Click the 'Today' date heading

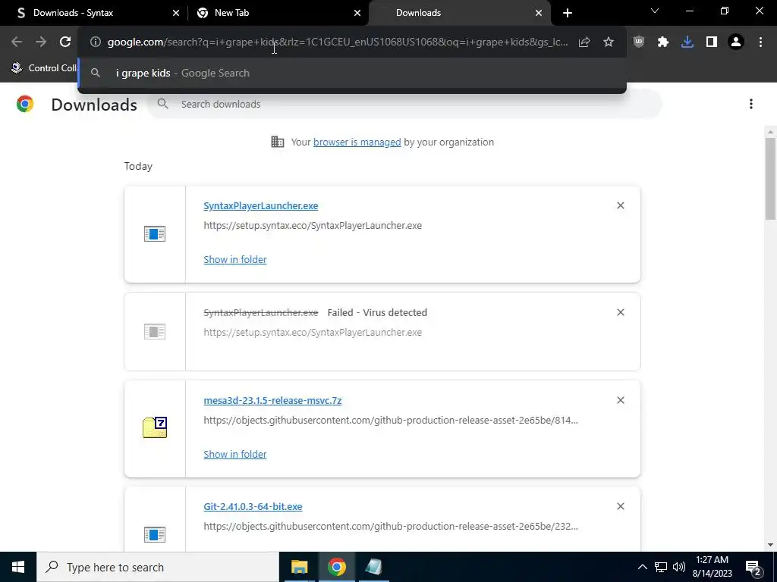point(138,166)
